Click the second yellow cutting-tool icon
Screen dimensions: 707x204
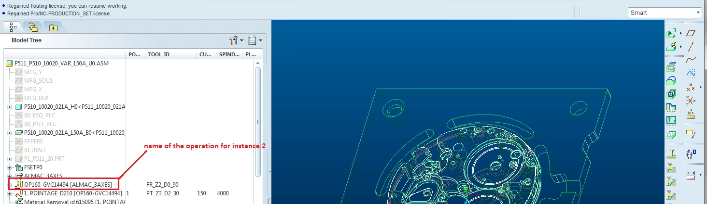click(671, 167)
